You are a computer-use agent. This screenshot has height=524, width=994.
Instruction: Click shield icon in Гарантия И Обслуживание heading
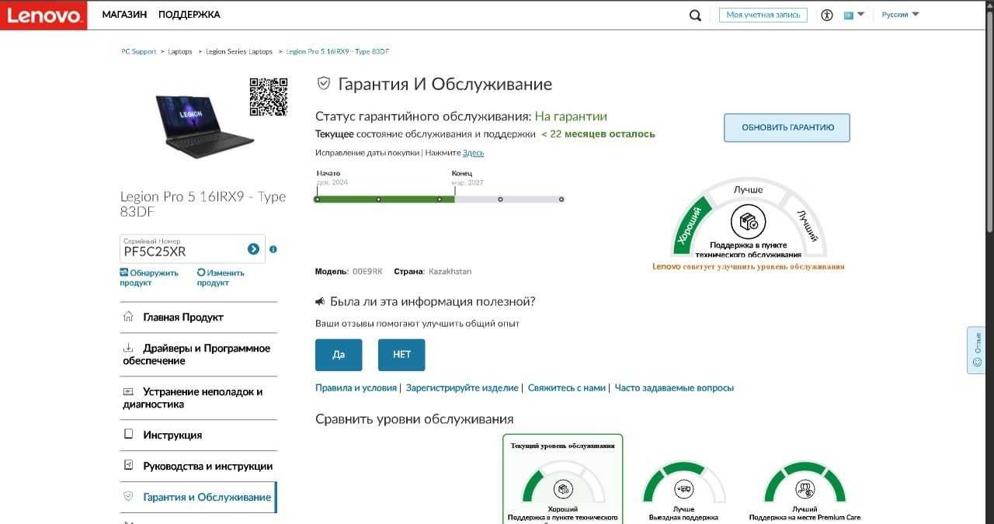[324, 84]
